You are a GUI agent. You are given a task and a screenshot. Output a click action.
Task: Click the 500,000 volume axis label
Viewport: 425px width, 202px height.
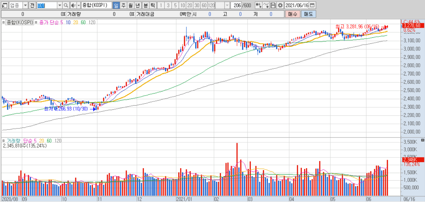point(411,188)
